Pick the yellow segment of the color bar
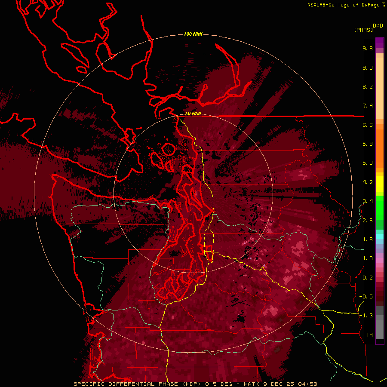Screen dimensions: 387x387 (x=380, y=184)
